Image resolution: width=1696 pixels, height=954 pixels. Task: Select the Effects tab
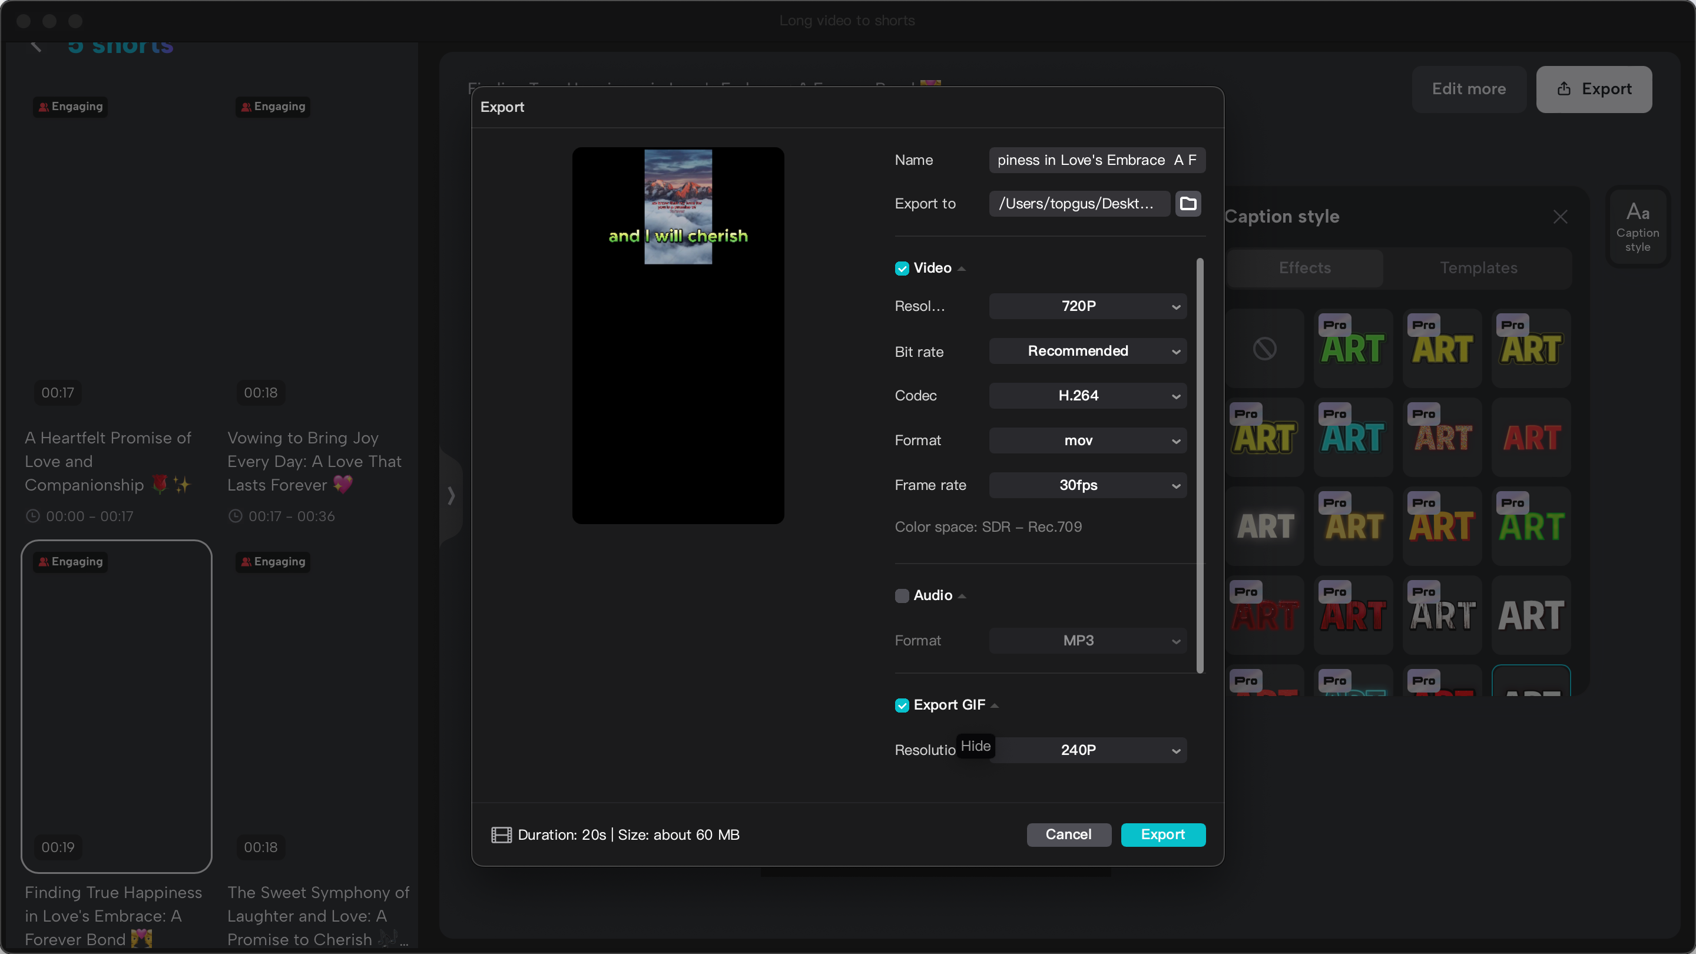click(x=1304, y=268)
